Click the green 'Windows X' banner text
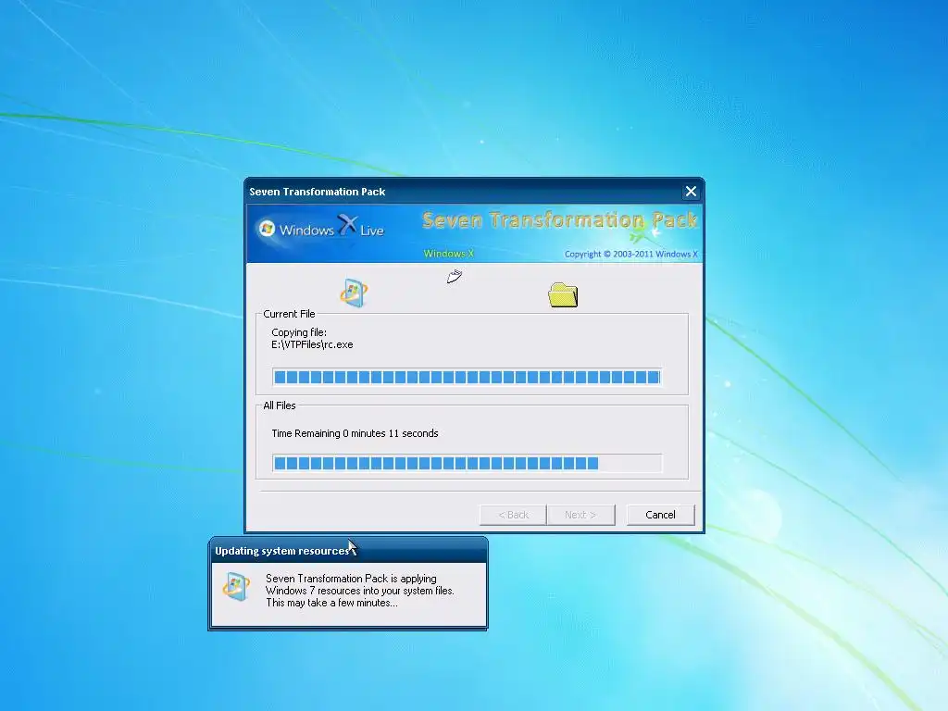This screenshot has height=711, width=948. click(x=449, y=254)
